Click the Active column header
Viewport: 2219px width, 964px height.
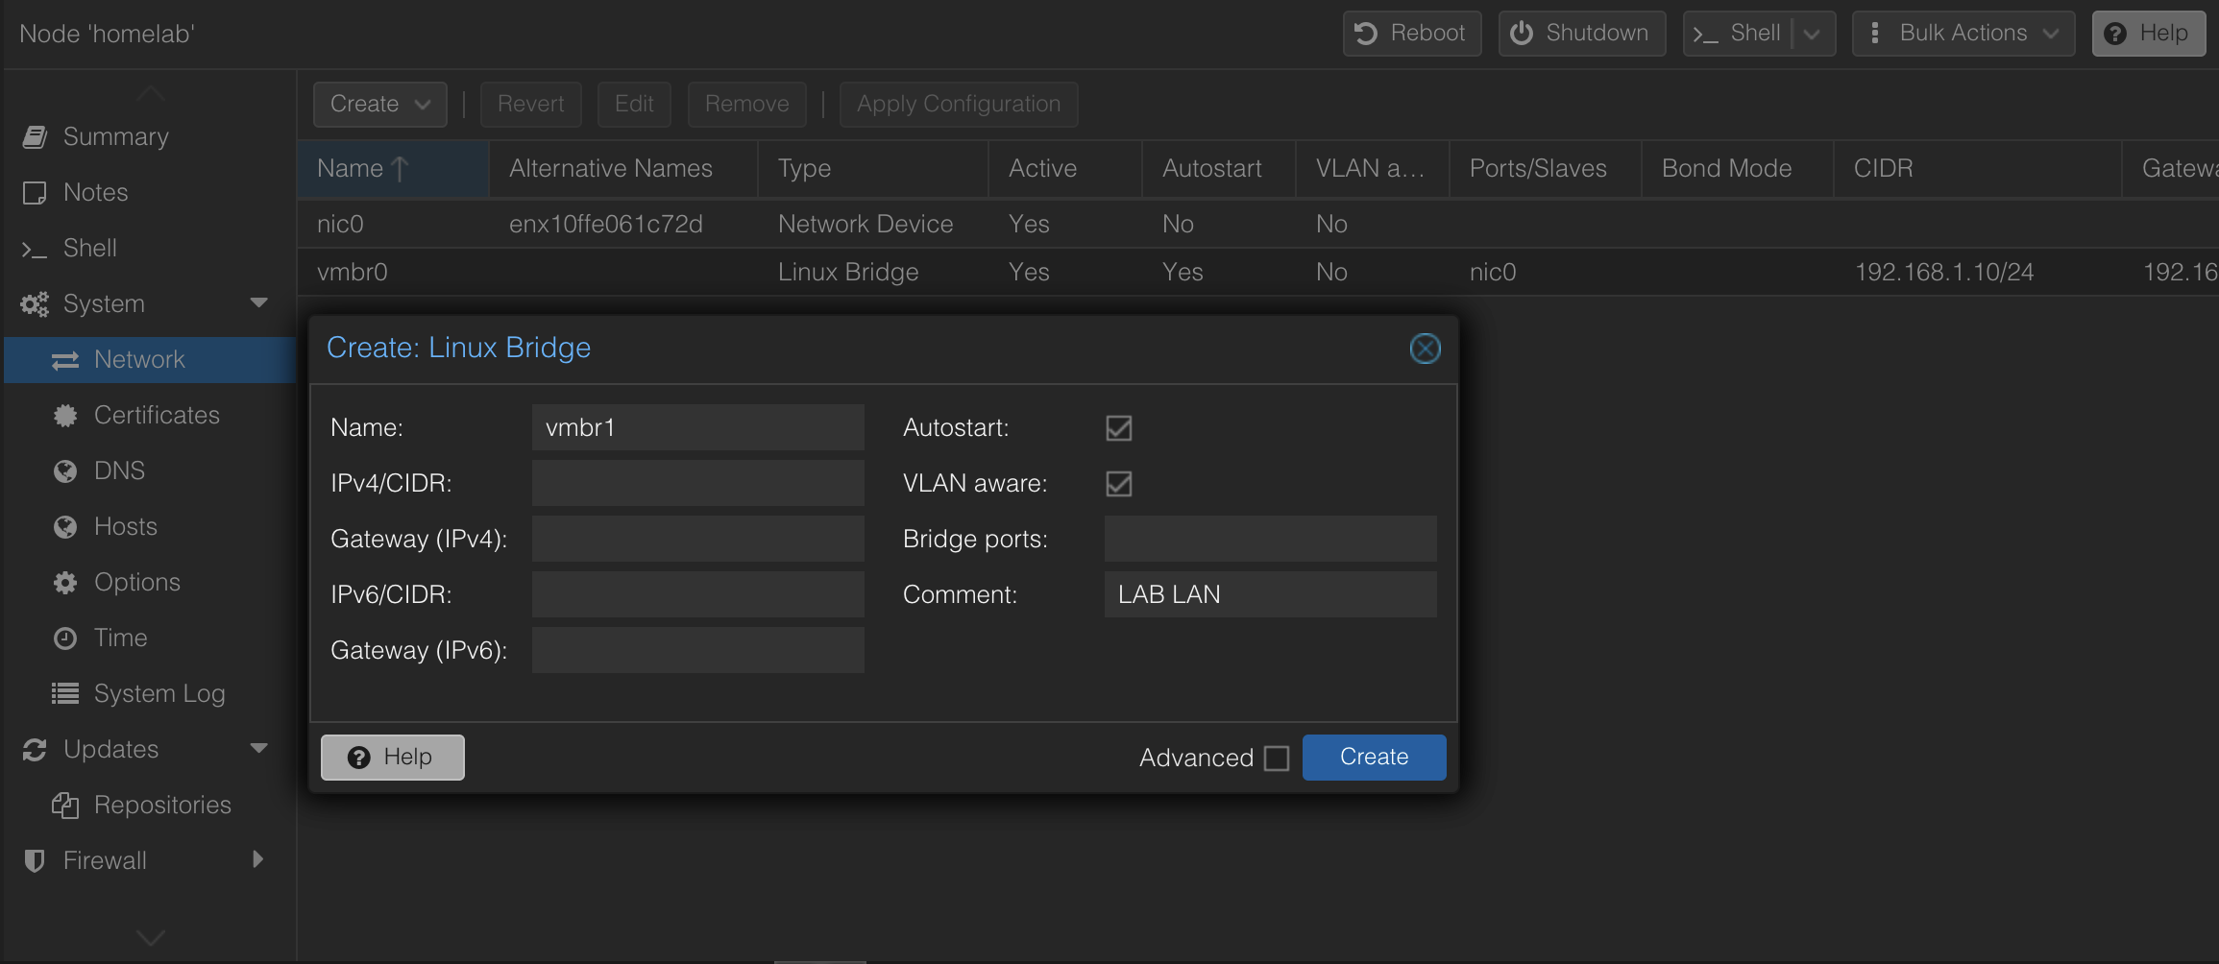pyautogui.click(x=1065, y=169)
